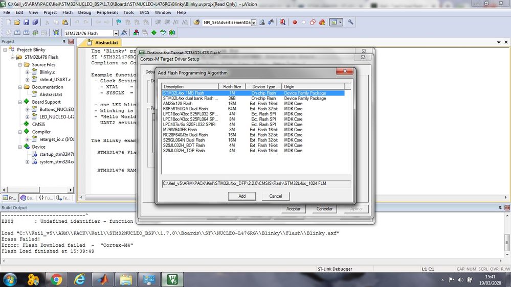Open the Peripherals menu
The image size is (511, 287).
click(x=107, y=12)
